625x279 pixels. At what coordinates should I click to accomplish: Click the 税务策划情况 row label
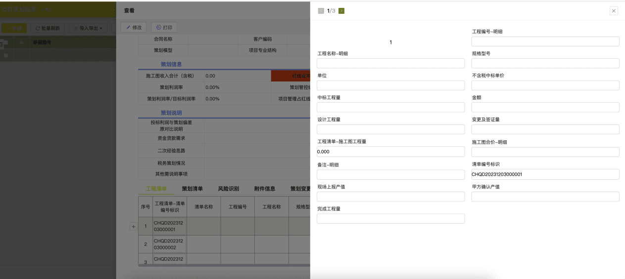(171, 163)
